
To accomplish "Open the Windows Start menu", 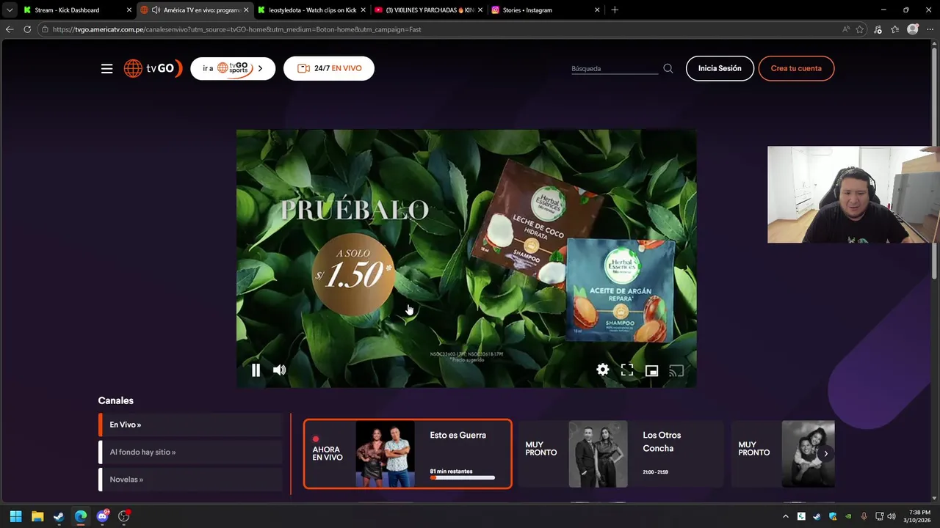I will point(15,516).
